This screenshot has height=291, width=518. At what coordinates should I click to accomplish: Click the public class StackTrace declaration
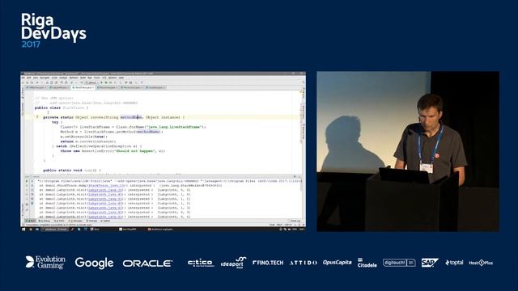pyautogui.click(x=62, y=108)
